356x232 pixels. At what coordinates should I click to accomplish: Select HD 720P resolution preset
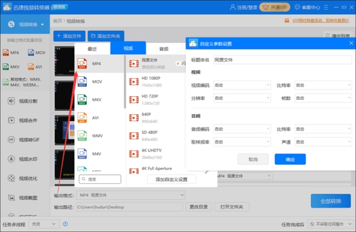pos(156,100)
